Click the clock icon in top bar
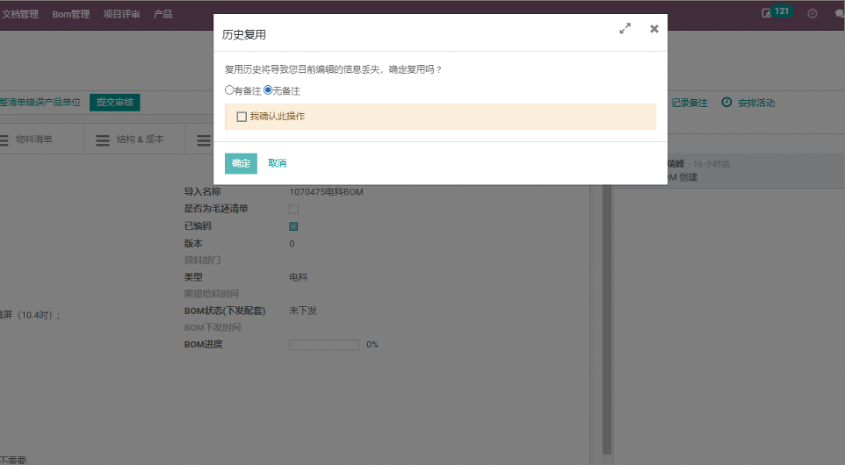This screenshot has height=465, width=845. click(812, 14)
